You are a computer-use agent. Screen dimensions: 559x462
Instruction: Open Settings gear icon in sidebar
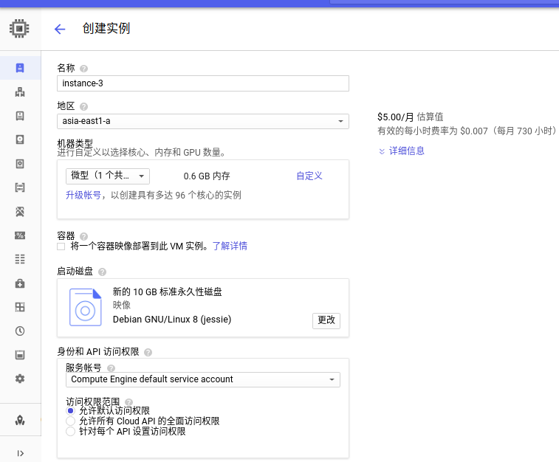coord(20,379)
